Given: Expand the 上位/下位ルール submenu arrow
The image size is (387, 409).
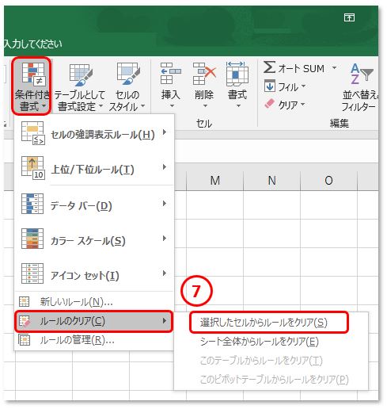Looking at the screenshot, I should click(x=165, y=167).
